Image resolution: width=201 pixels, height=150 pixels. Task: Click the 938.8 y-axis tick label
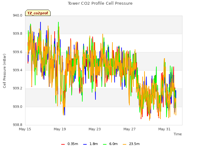pos(18,125)
